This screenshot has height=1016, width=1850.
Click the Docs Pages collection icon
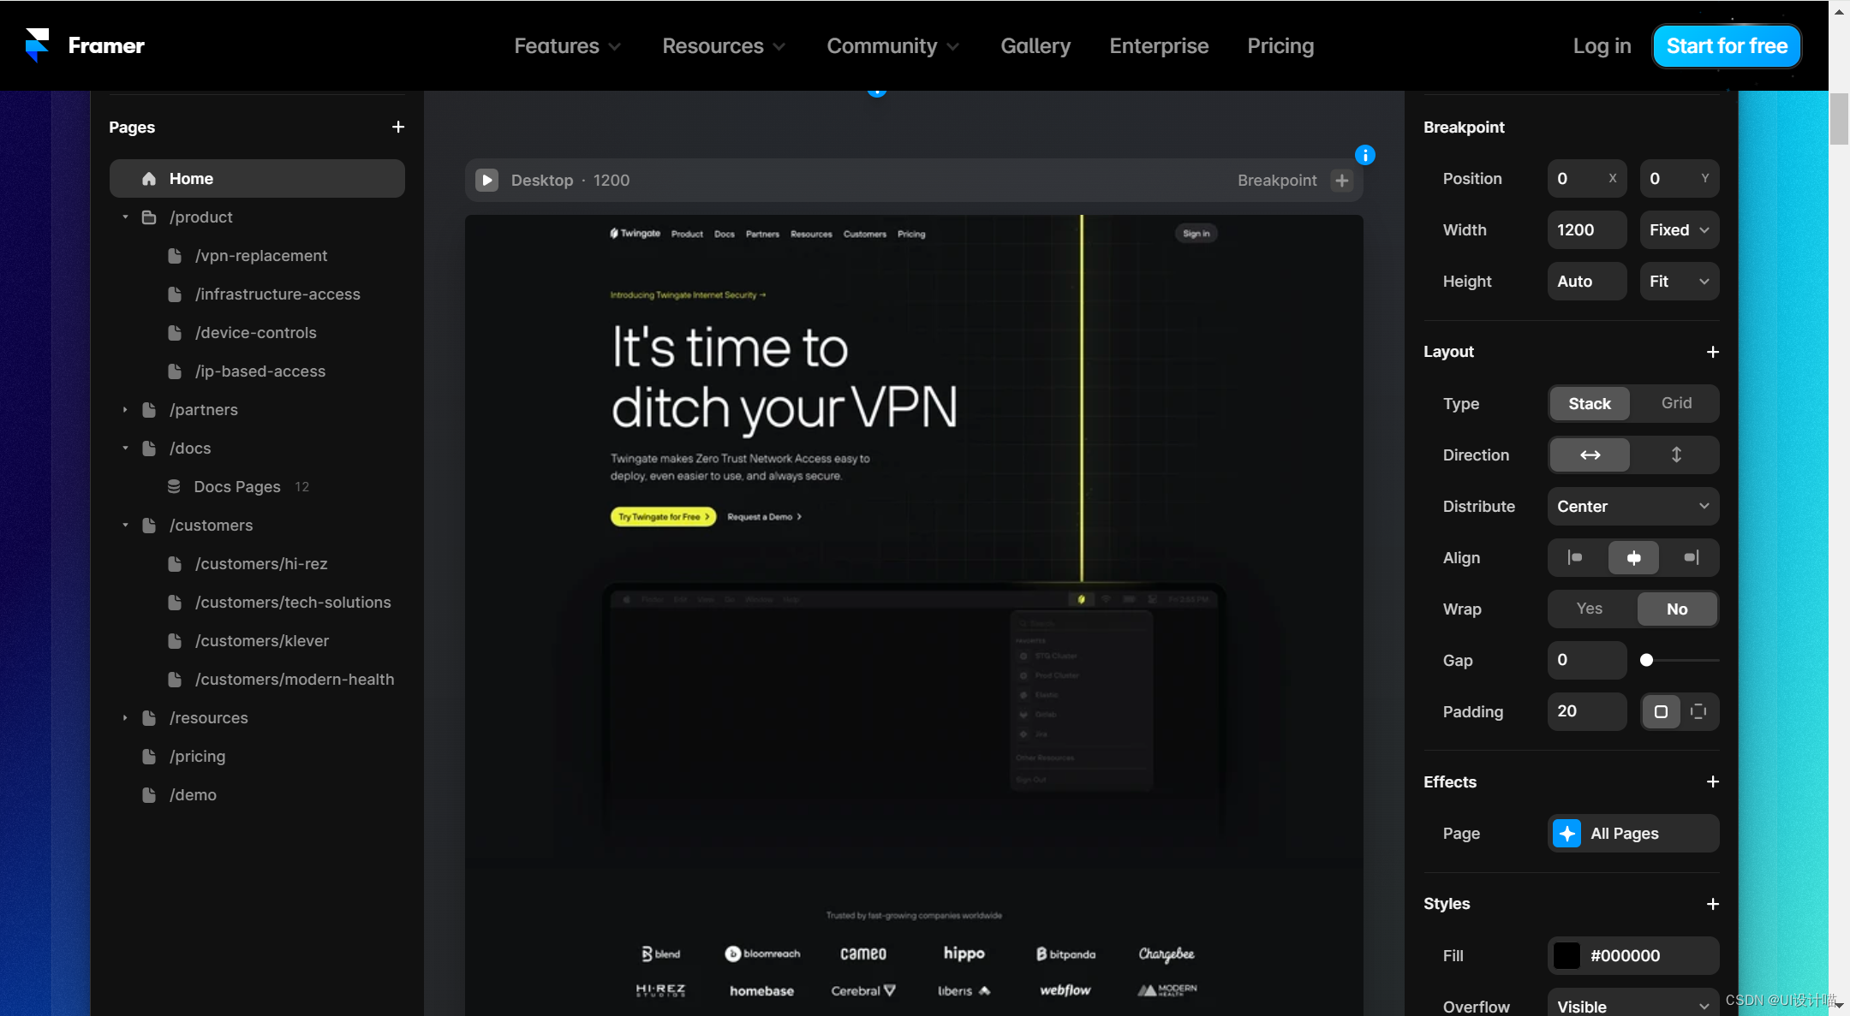[x=174, y=487]
